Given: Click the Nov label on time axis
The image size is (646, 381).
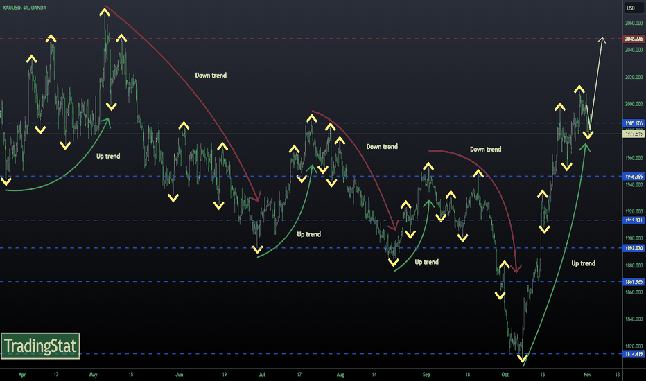Looking at the screenshot, I should click(588, 374).
